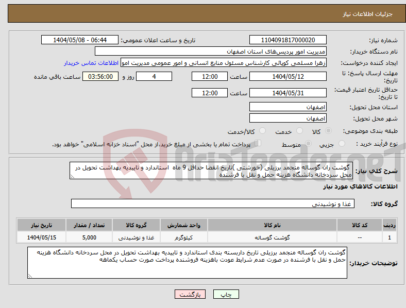
Task: Click the اطلاعات کالاهای مورد نیاز heading
Action: [360, 186]
